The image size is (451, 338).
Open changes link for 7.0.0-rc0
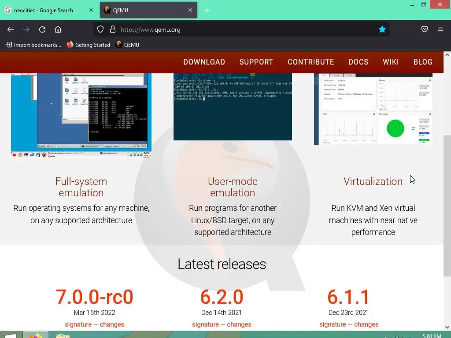tap(112, 324)
